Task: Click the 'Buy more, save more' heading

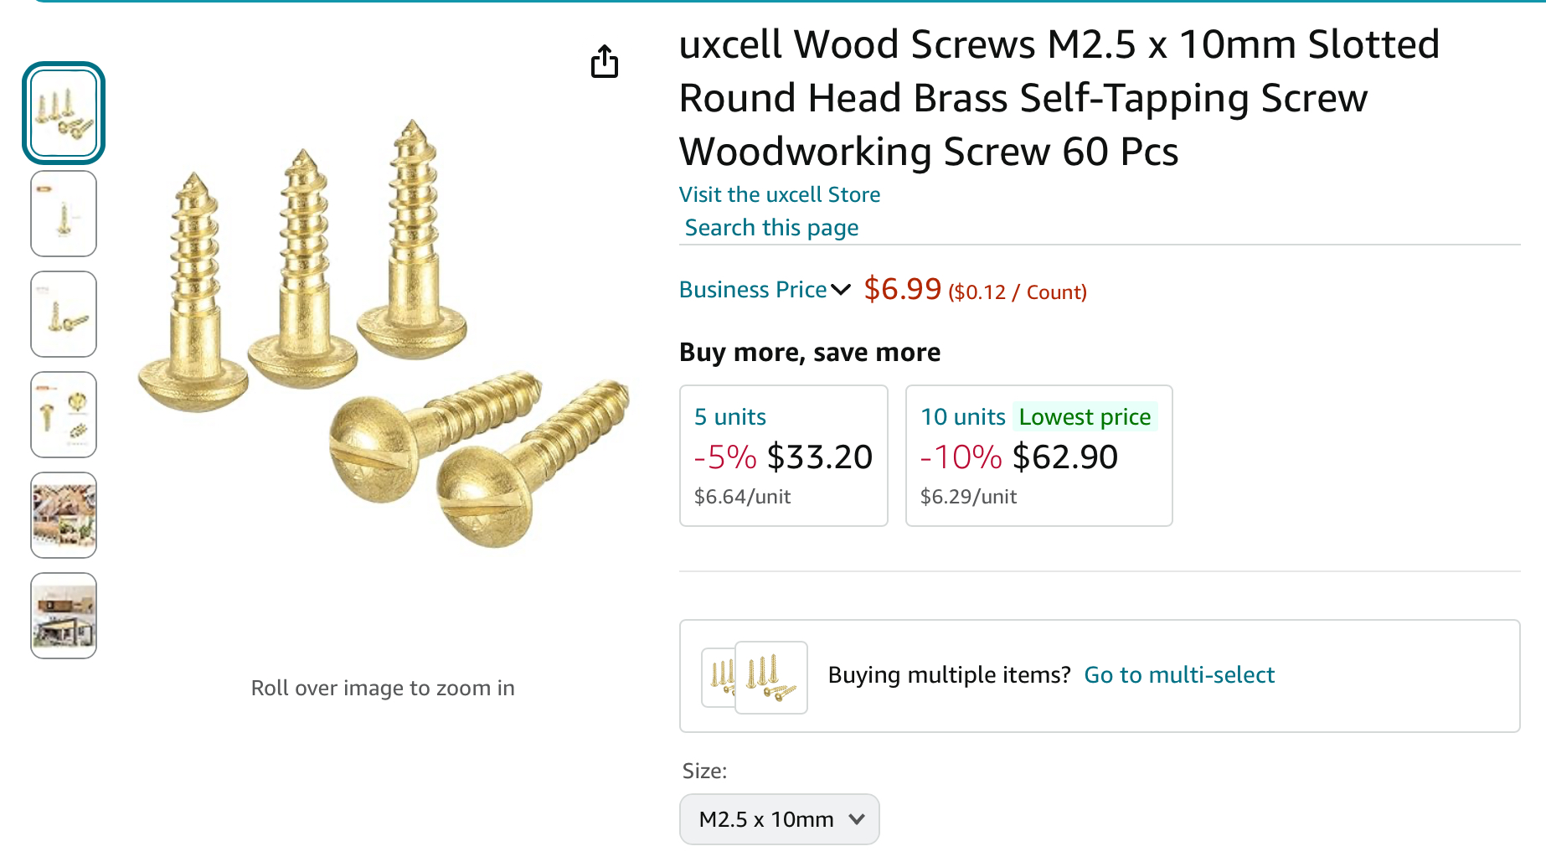Action: [x=810, y=353]
